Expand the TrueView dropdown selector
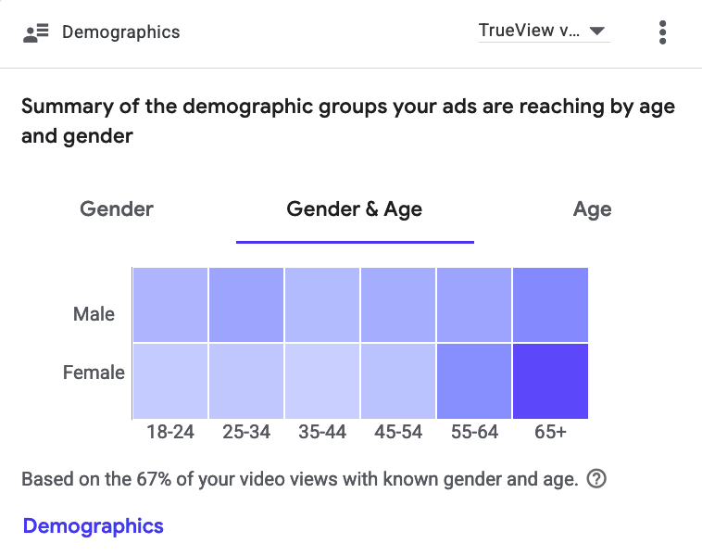Screen dimensions: 702x556 [543, 31]
